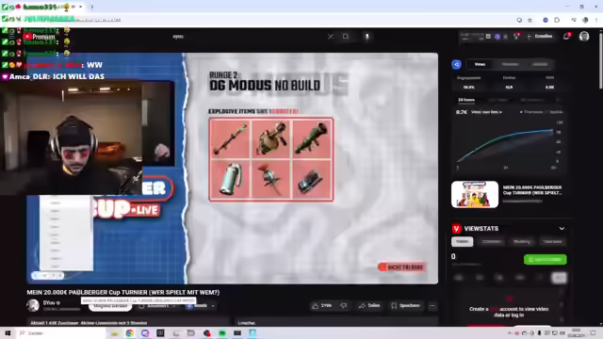Click the page vertical scrollbar
The width and height of the screenshot is (603, 339).
tap(600, 61)
